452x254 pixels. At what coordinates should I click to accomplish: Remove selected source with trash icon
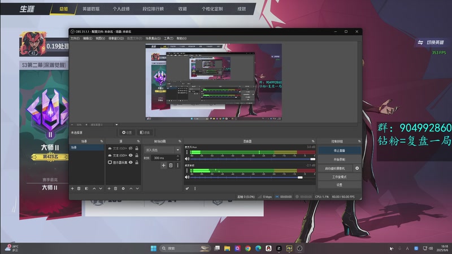116,189
